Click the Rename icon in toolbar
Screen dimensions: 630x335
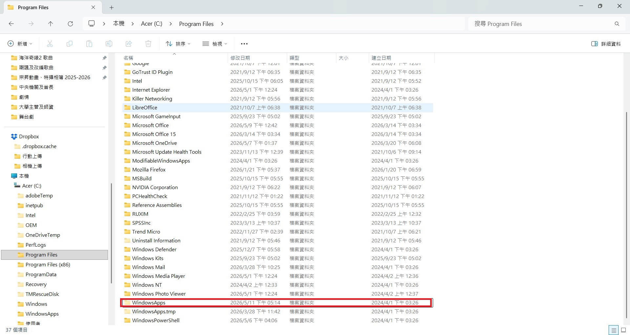click(x=109, y=44)
